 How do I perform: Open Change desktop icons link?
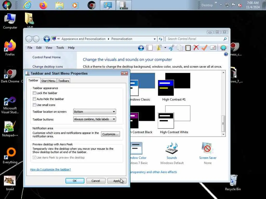click(48, 67)
